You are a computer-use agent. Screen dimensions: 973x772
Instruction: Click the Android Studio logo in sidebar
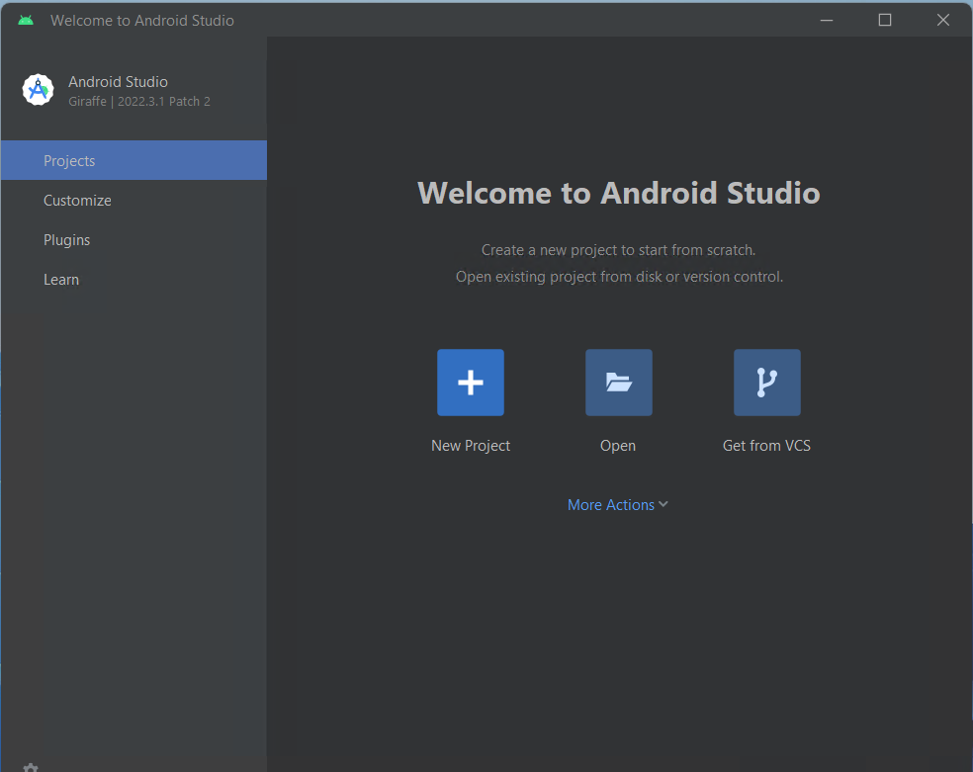tap(38, 90)
